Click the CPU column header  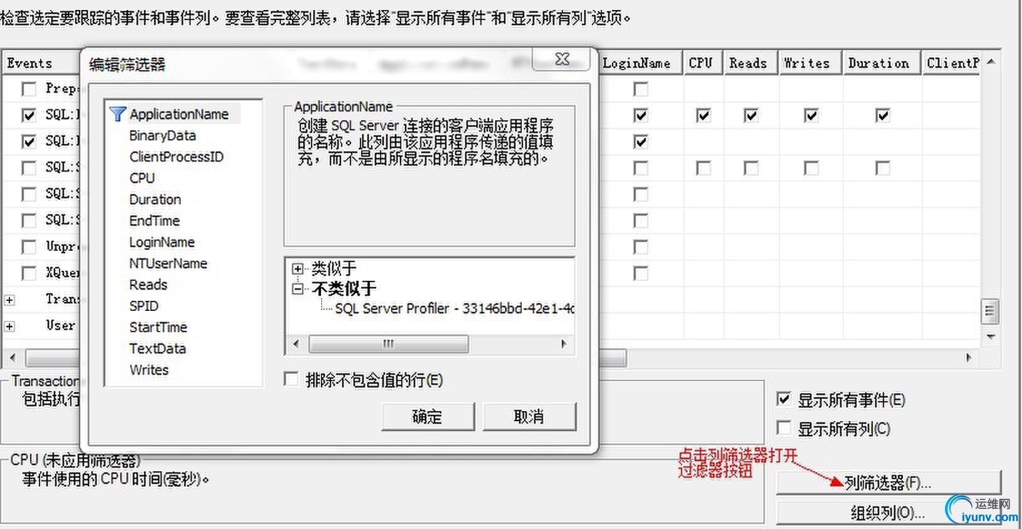(703, 63)
